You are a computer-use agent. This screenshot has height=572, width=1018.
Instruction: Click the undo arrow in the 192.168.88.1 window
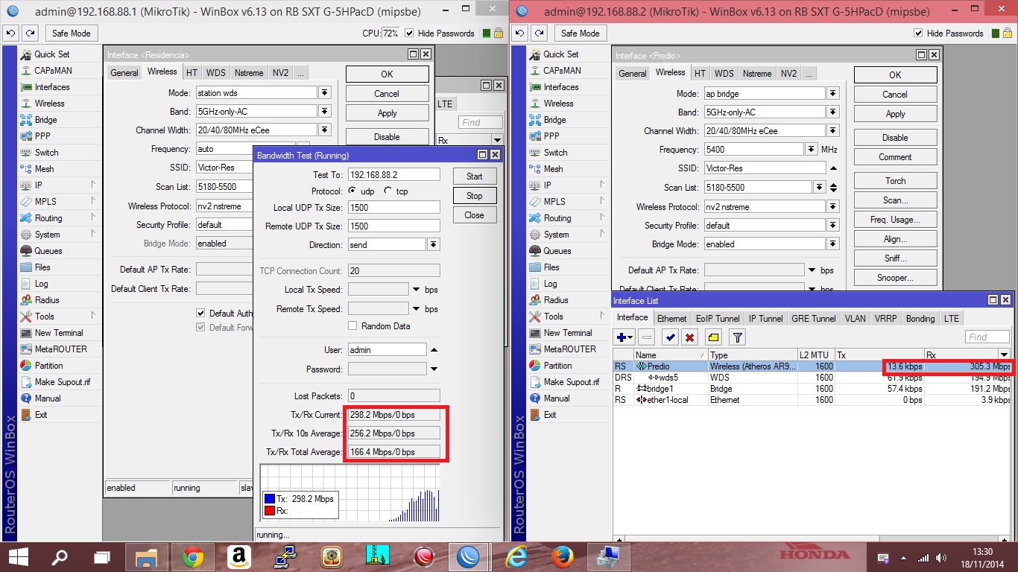click(11, 34)
